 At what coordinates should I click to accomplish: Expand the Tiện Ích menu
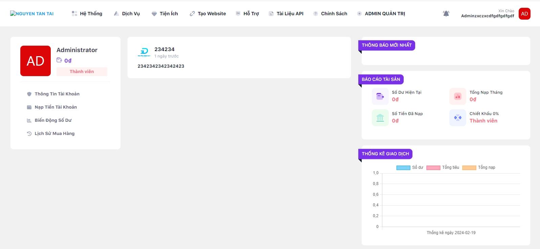click(x=165, y=14)
